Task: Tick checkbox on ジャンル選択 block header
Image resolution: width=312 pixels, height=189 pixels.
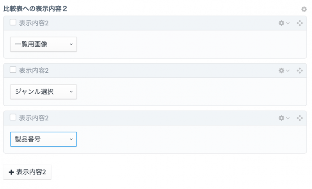Action: coord(13,70)
